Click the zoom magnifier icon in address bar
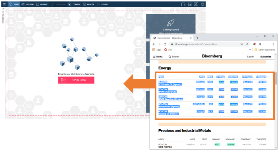 point(242,44)
